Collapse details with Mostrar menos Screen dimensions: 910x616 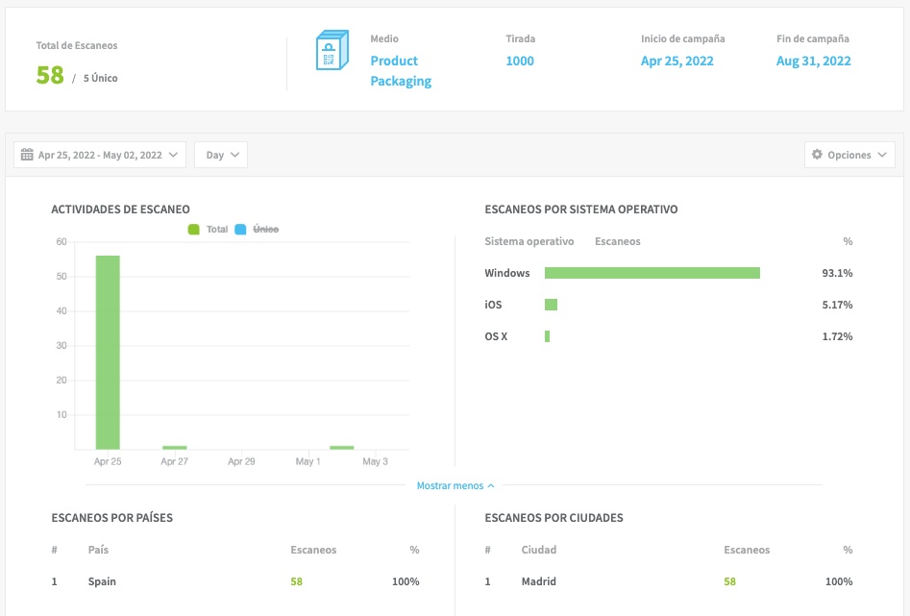tap(455, 486)
